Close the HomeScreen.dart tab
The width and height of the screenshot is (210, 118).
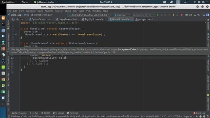click(x=132, y=19)
